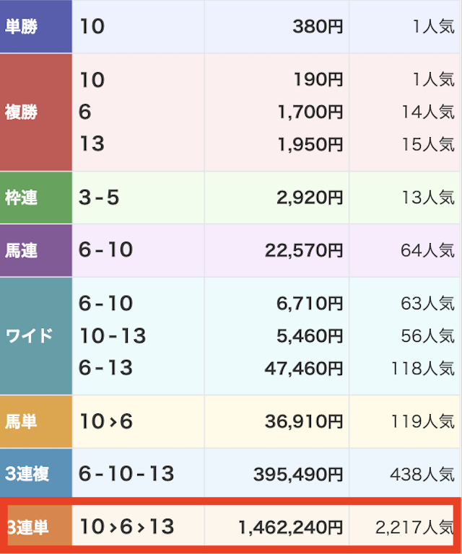Select the 395,490円 trio payout
The height and width of the screenshot is (554, 462).
[298, 475]
